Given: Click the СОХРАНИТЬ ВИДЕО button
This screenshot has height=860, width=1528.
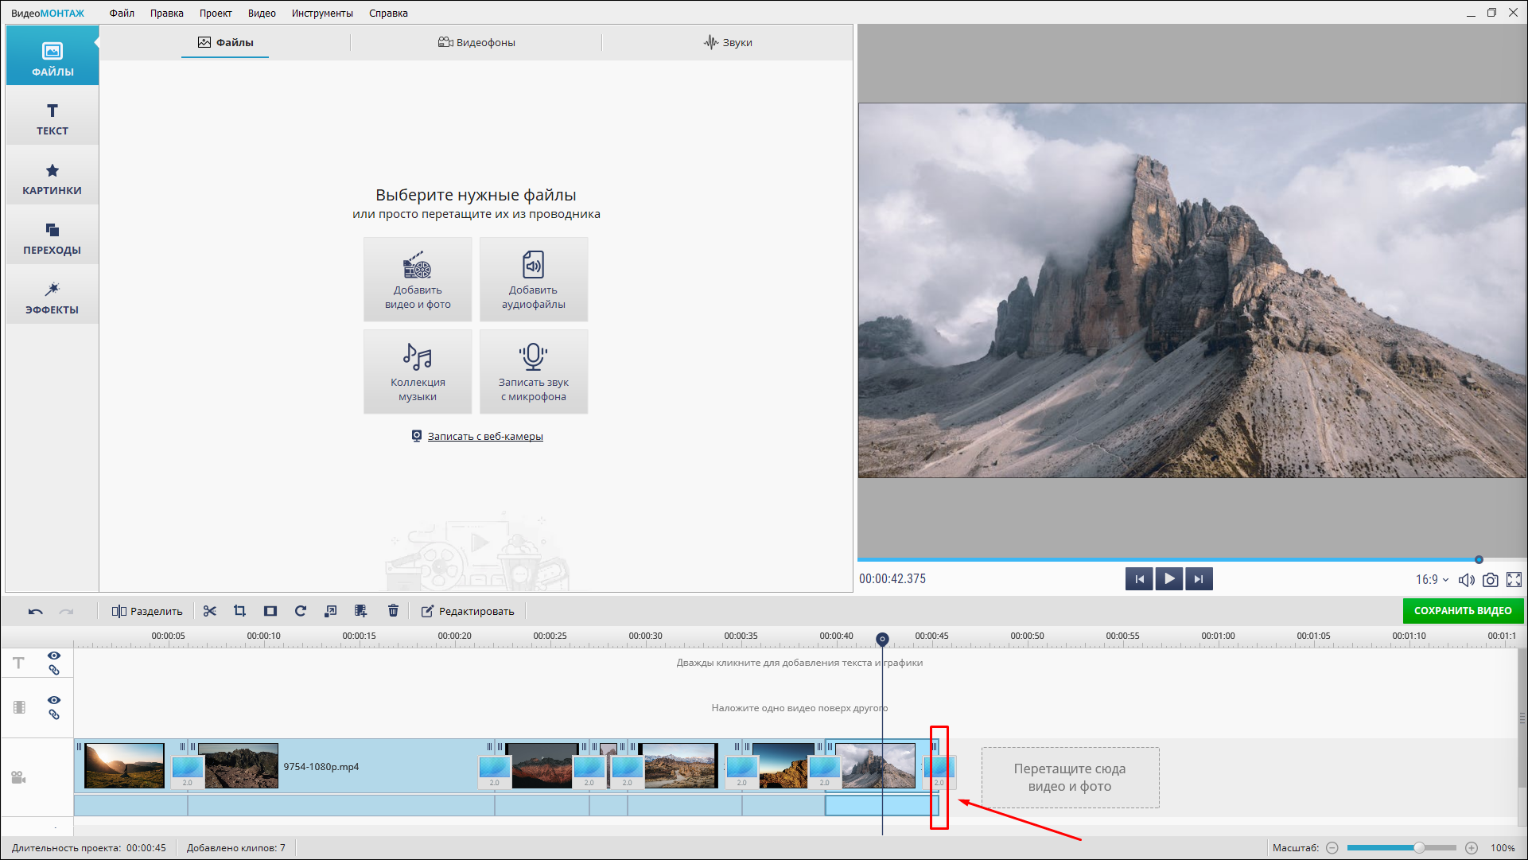Looking at the screenshot, I should point(1462,611).
